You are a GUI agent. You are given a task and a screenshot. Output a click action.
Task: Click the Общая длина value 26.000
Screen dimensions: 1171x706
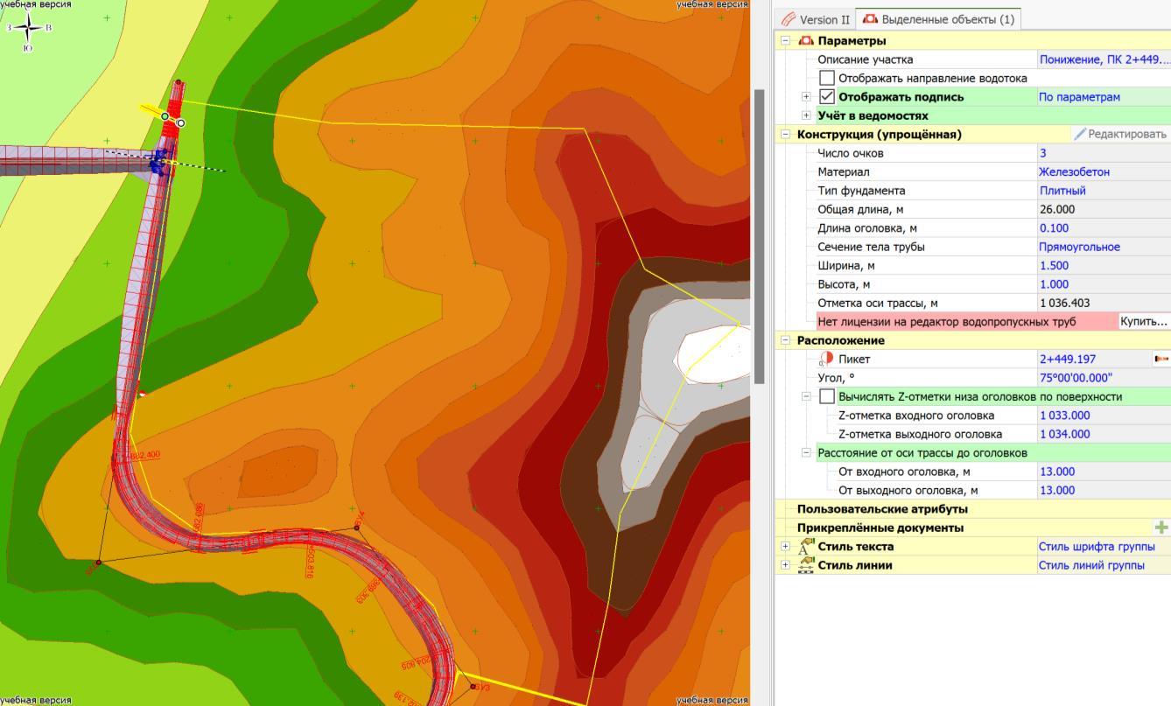pyautogui.click(x=1104, y=209)
